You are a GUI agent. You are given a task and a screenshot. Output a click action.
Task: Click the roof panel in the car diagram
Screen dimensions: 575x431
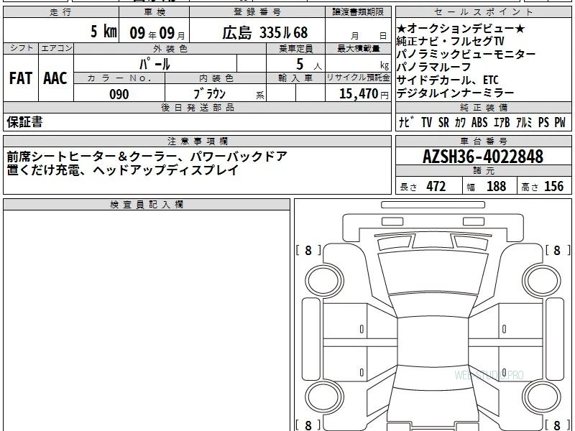[x=433, y=340]
